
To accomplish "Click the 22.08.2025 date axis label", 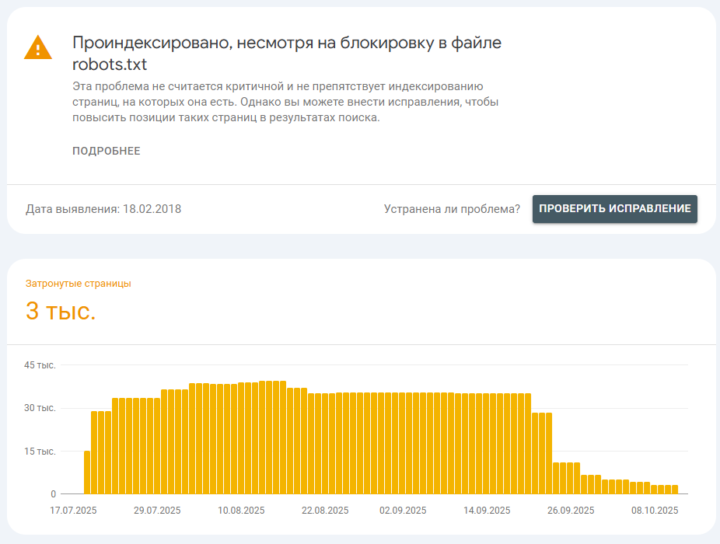I will [x=325, y=511].
